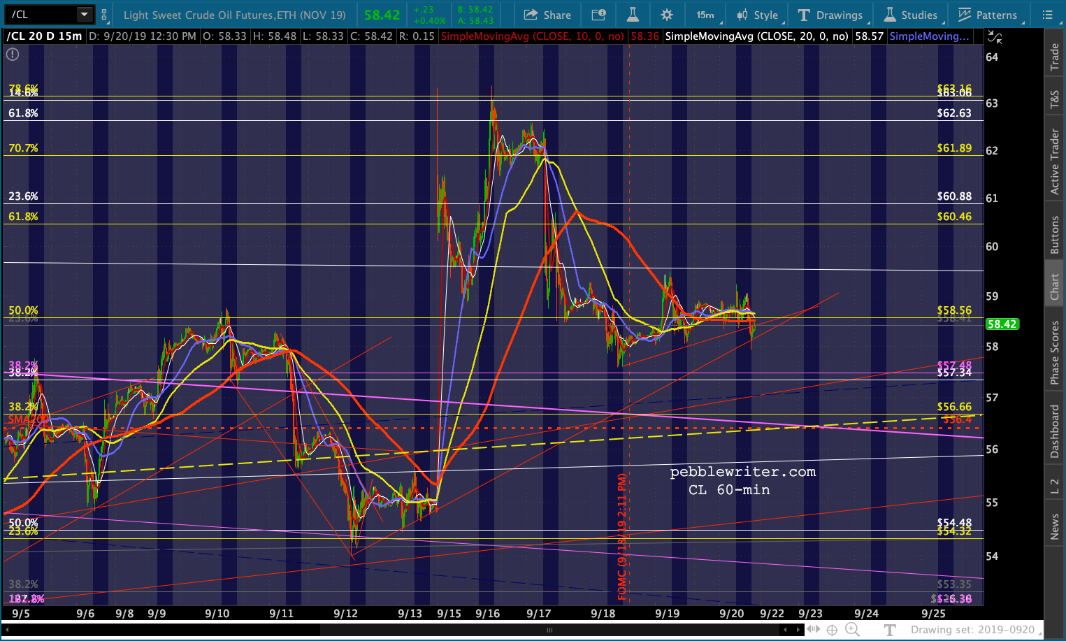
Task: Open the Patterns menu
Action: pos(987,15)
